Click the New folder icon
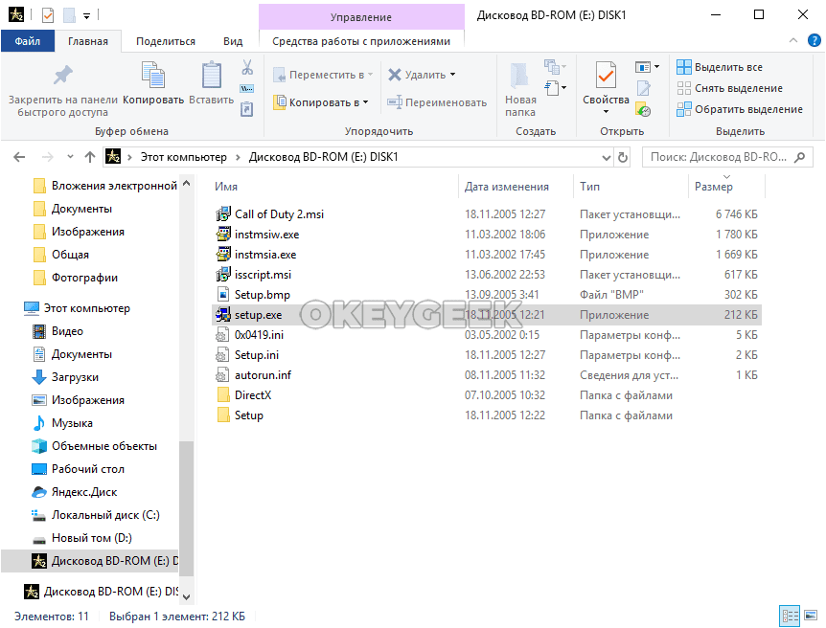 pyautogui.click(x=520, y=76)
